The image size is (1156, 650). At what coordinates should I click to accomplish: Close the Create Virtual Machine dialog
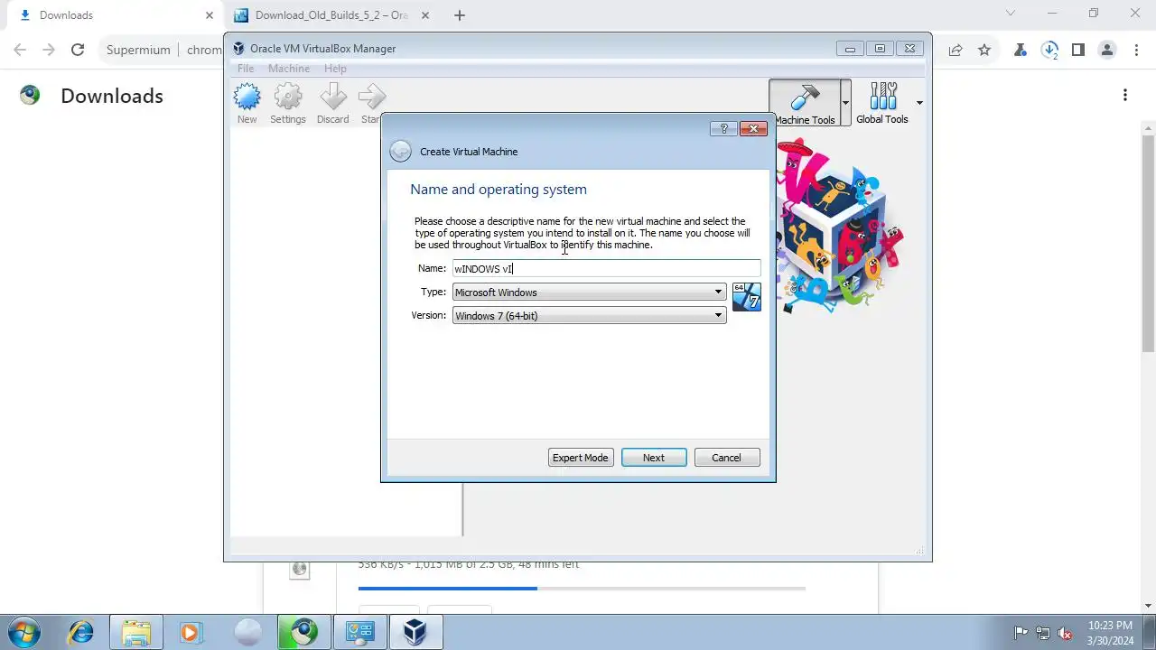coord(753,129)
